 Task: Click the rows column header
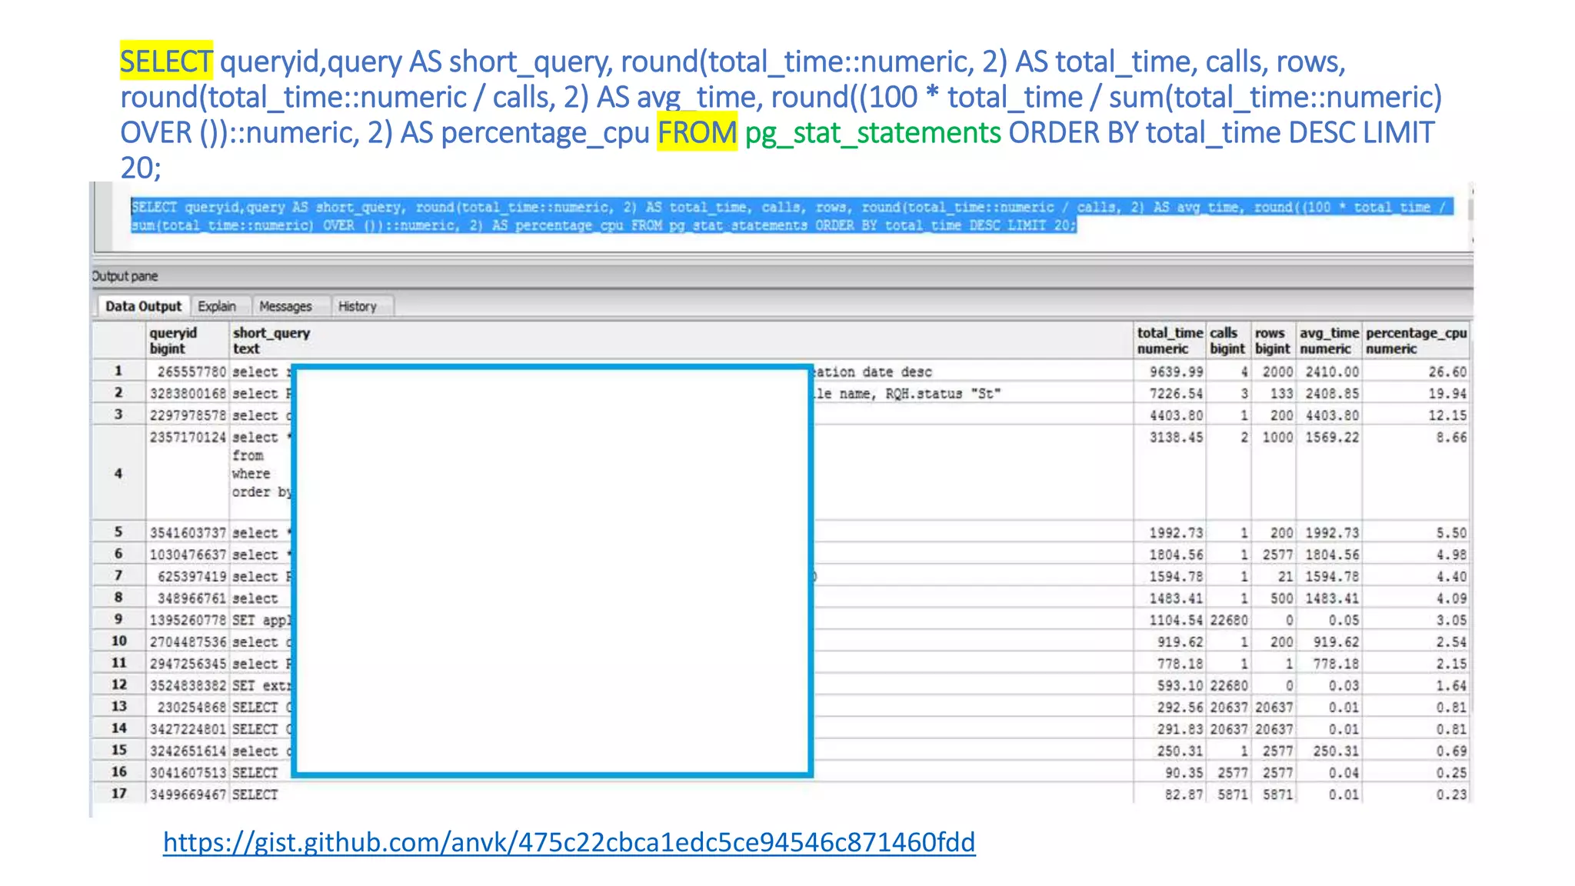(x=1273, y=340)
